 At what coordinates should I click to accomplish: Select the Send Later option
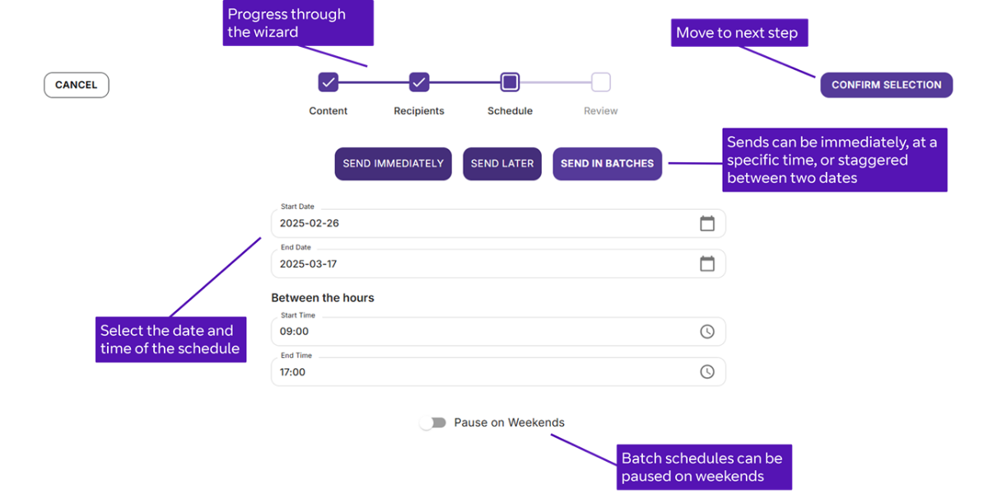502,163
